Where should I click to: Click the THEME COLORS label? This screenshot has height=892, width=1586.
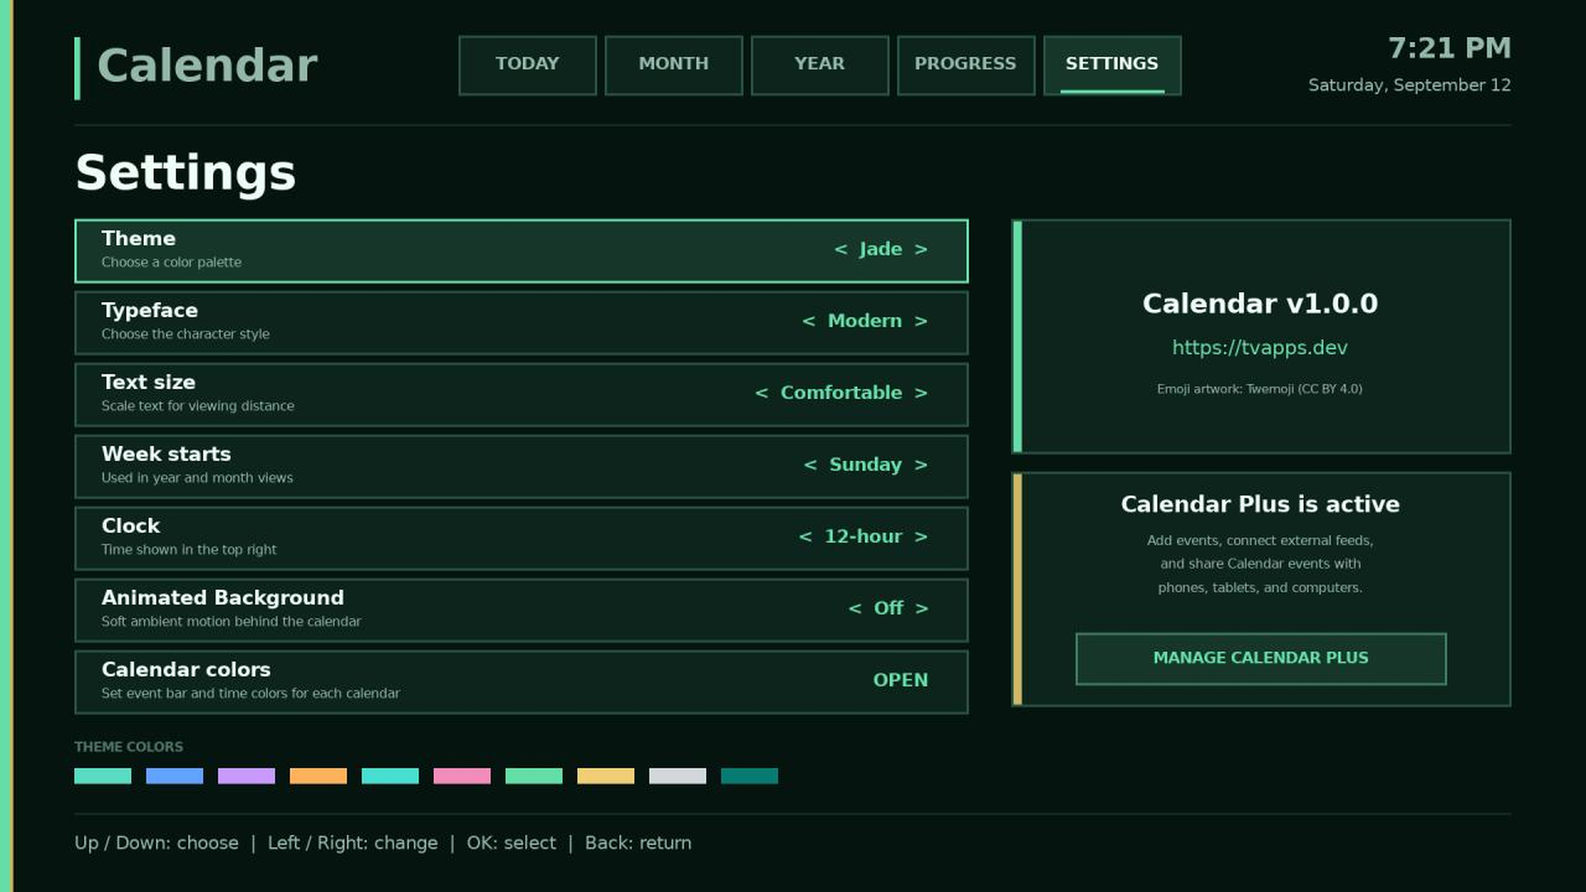(x=129, y=747)
